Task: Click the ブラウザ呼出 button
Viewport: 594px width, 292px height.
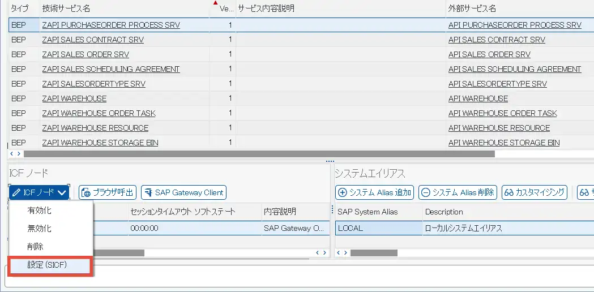Action: (x=108, y=192)
